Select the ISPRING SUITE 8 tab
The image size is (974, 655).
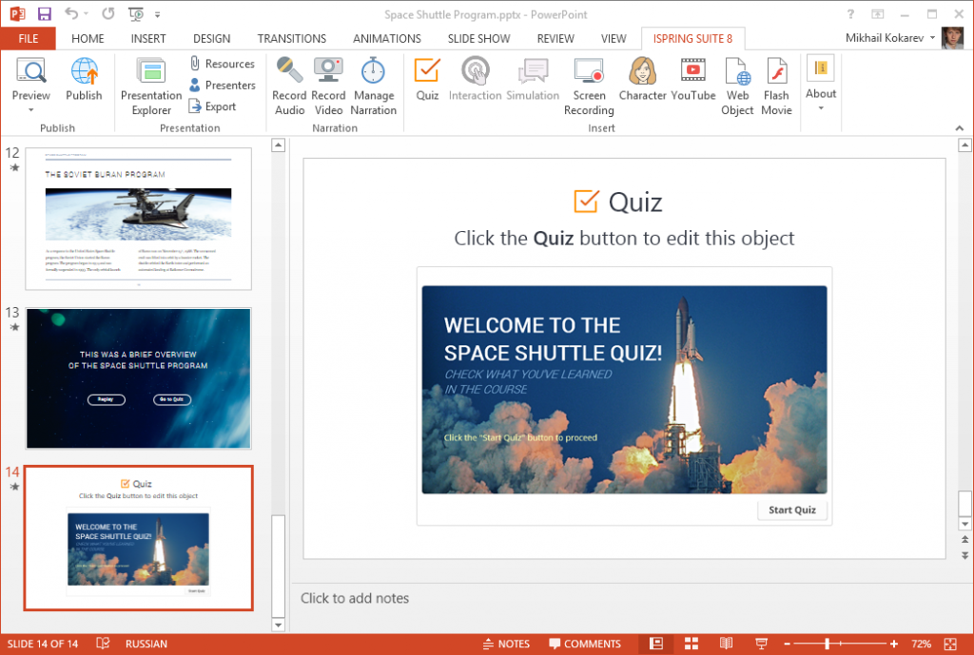692,38
